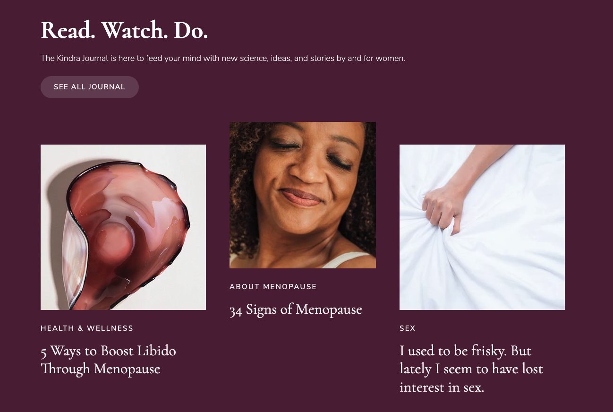This screenshot has height=412, width=613.
Task: Open the I used to be frisky article
Action: (x=471, y=369)
